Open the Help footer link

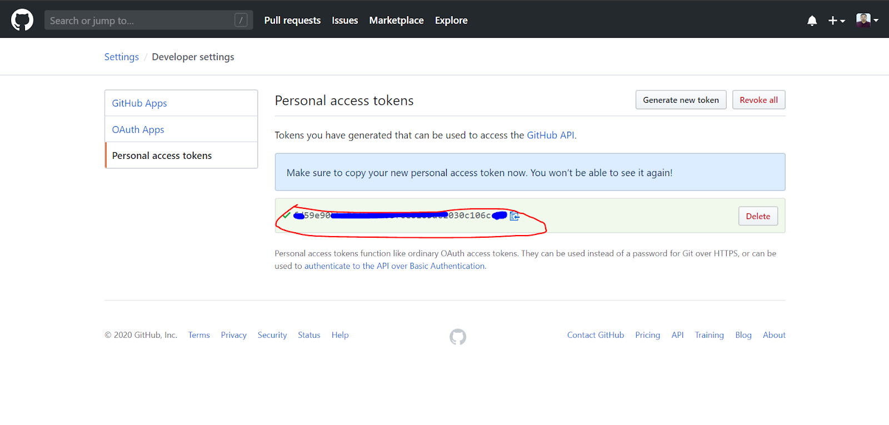340,335
